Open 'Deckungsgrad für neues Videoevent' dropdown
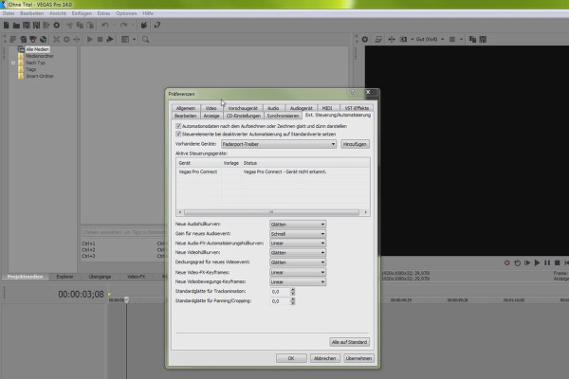This screenshot has height=379, width=569. pyautogui.click(x=298, y=262)
